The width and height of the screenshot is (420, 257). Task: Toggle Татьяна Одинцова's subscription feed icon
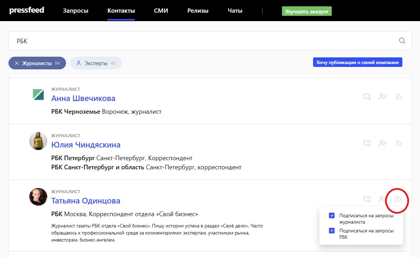(398, 200)
